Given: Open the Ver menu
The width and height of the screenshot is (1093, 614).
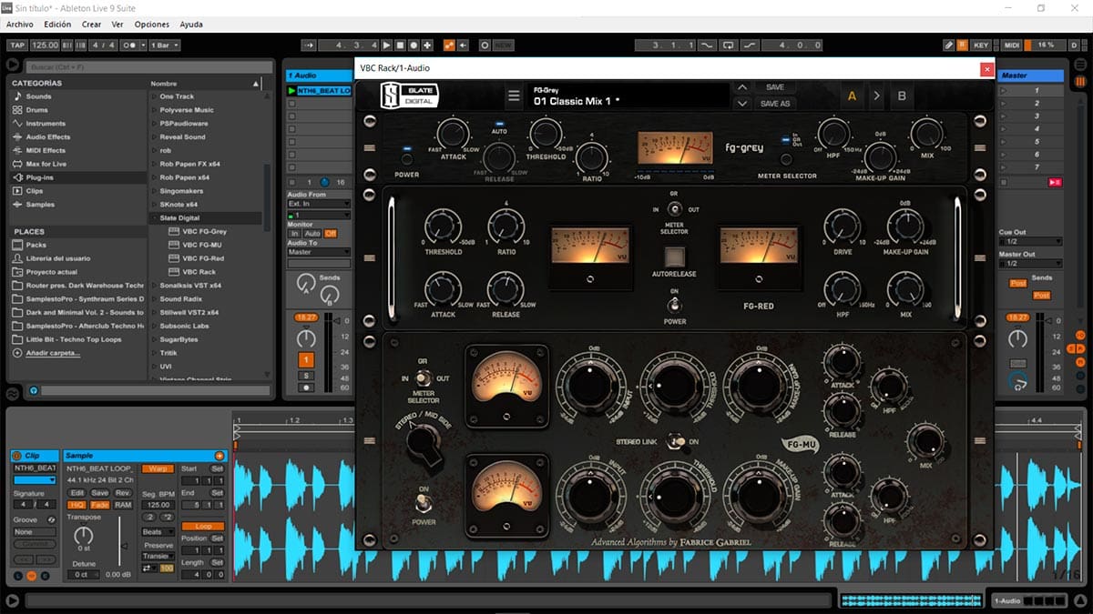Looking at the screenshot, I should point(117,25).
